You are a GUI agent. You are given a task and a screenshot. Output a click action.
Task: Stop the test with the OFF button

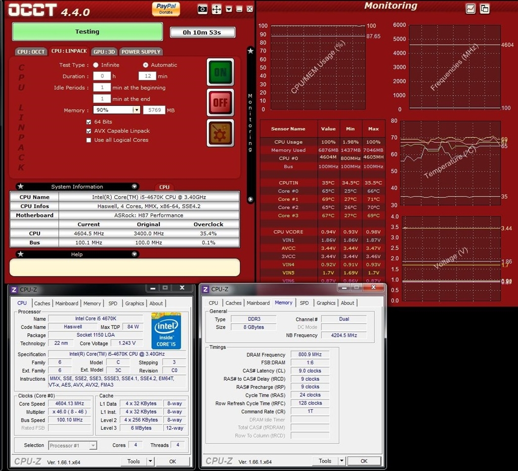click(221, 102)
